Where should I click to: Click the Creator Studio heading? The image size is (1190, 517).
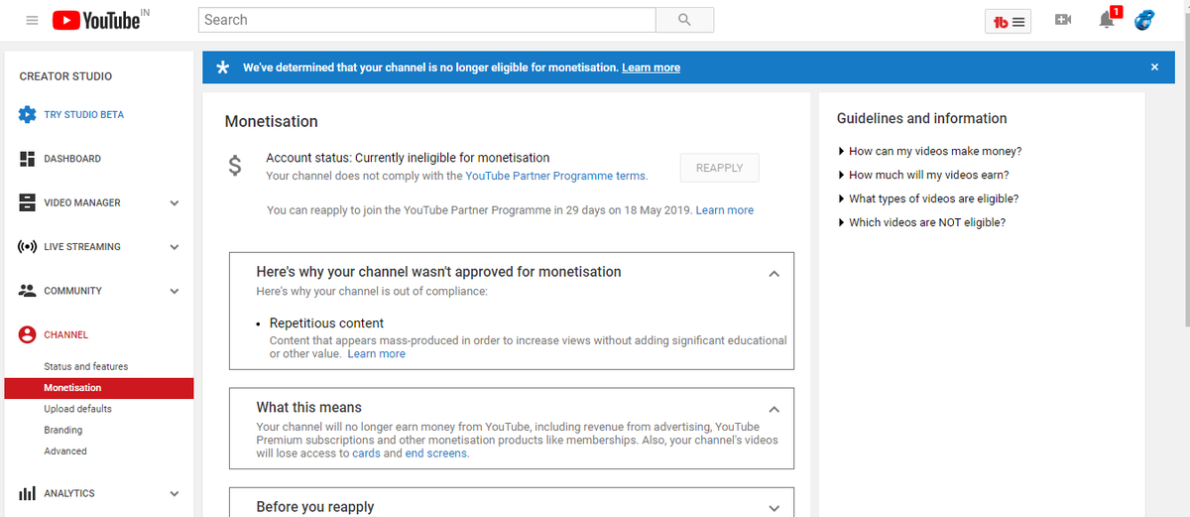click(x=65, y=76)
